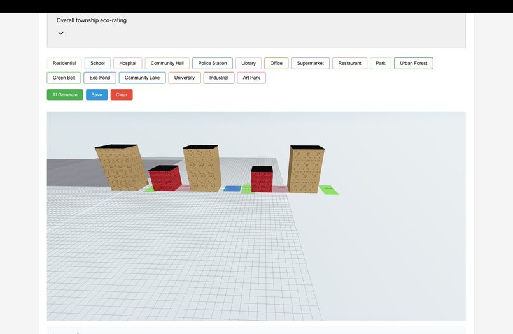Click the blue tile on the grid
The image size is (513, 334).
pyautogui.click(x=232, y=189)
